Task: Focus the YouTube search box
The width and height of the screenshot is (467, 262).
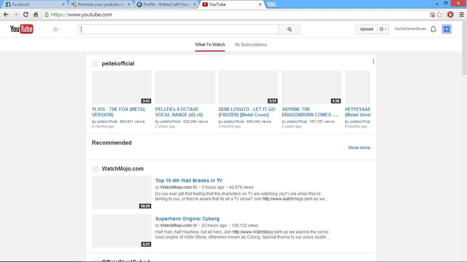Action: click(178, 29)
